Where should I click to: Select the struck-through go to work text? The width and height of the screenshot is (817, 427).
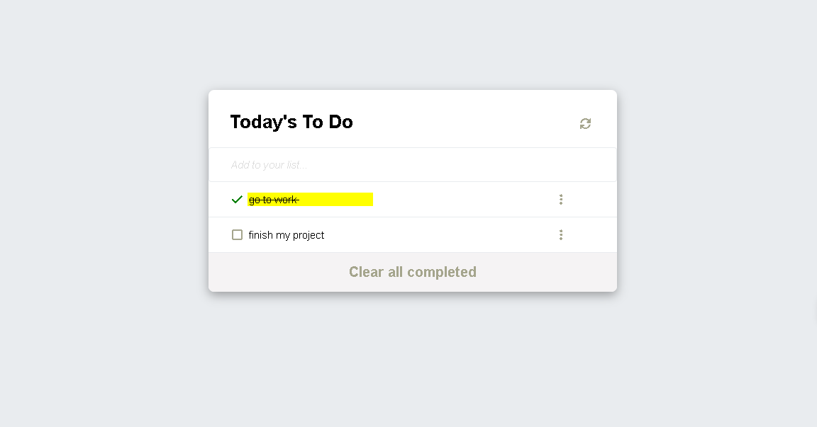[x=274, y=200]
